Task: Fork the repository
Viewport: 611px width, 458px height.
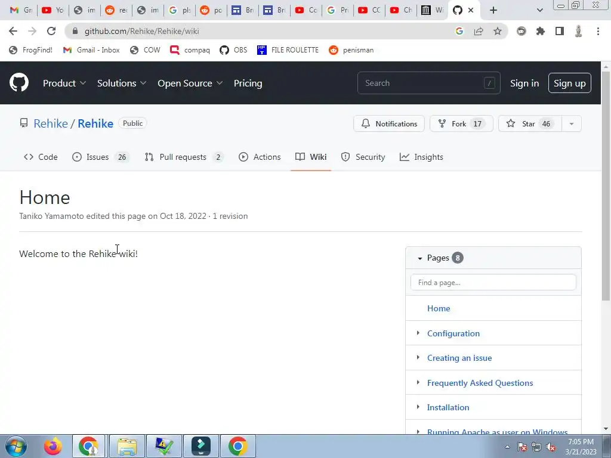Action: [x=461, y=123]
